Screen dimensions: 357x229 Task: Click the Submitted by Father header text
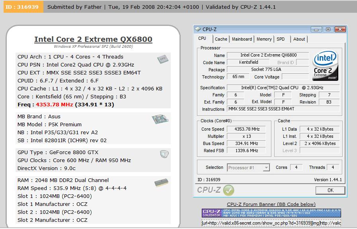pyautogui.click(x=74, y=7)
